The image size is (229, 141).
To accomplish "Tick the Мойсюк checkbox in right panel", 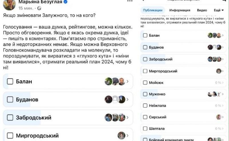I will 145,83.
